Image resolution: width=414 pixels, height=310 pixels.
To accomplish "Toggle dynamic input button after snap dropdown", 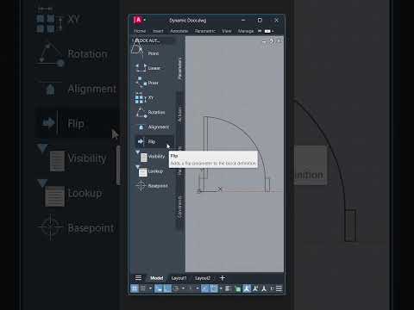I will (159, 288).
